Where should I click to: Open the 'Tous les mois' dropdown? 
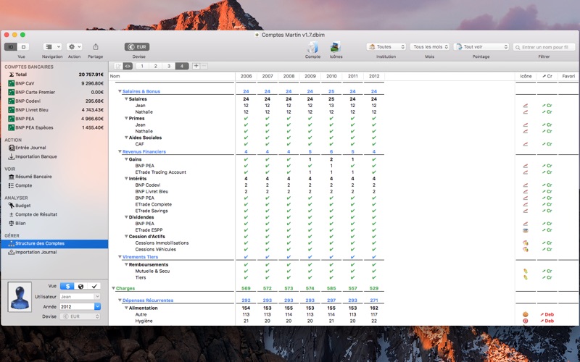click(x=429, y=47)
